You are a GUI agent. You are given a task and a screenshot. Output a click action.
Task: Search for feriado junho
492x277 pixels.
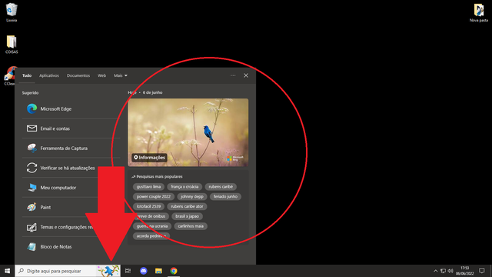click(x=225, y=197)
